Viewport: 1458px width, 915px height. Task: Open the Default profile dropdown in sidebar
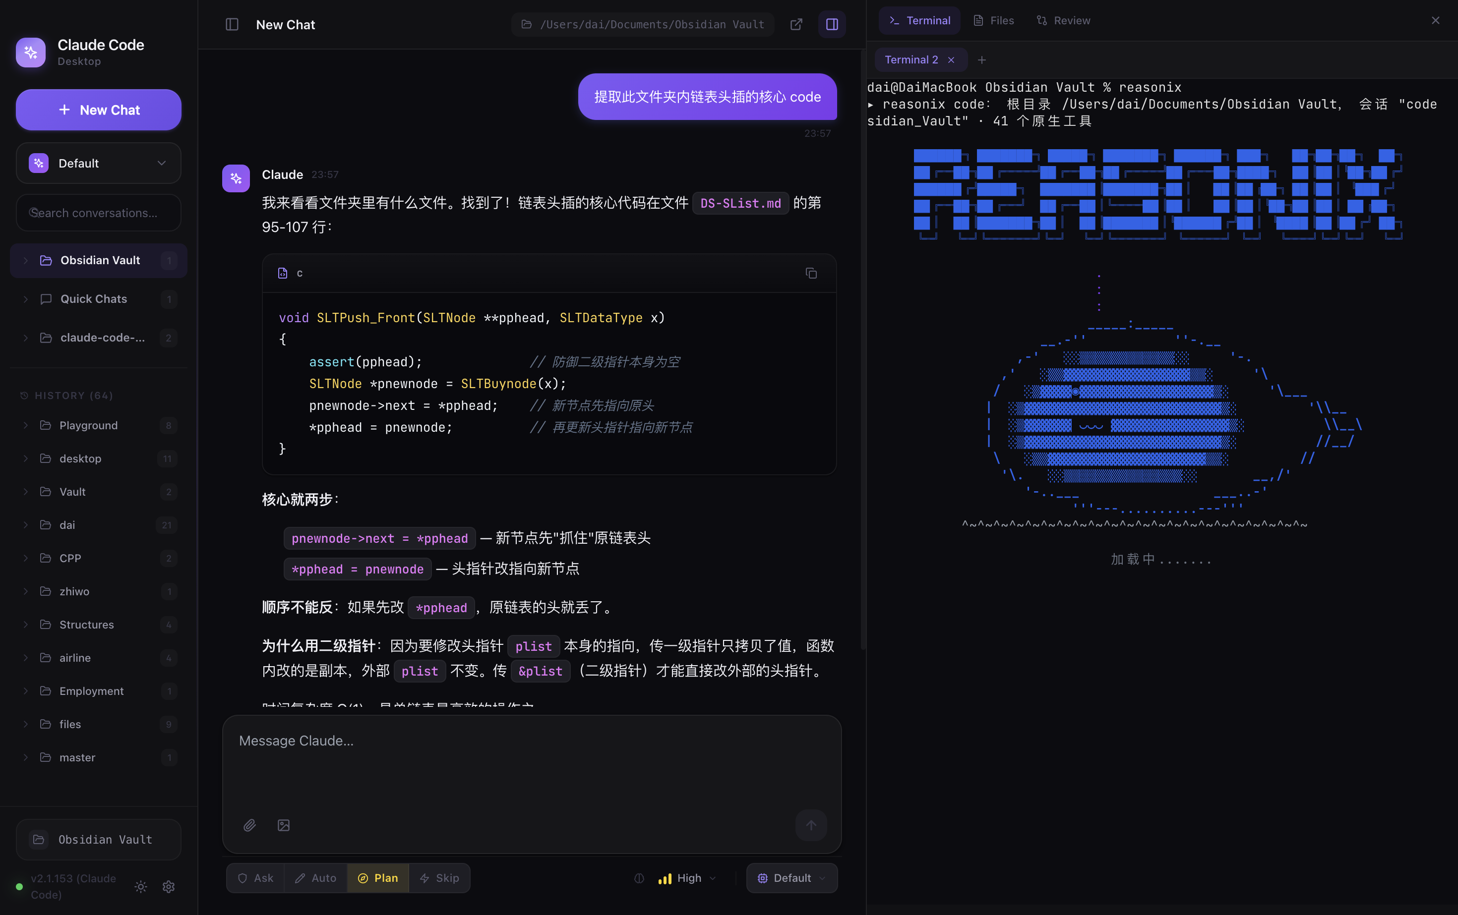(98, 164)
